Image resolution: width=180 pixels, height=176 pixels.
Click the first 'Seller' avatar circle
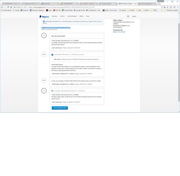[x=44, y=55]
